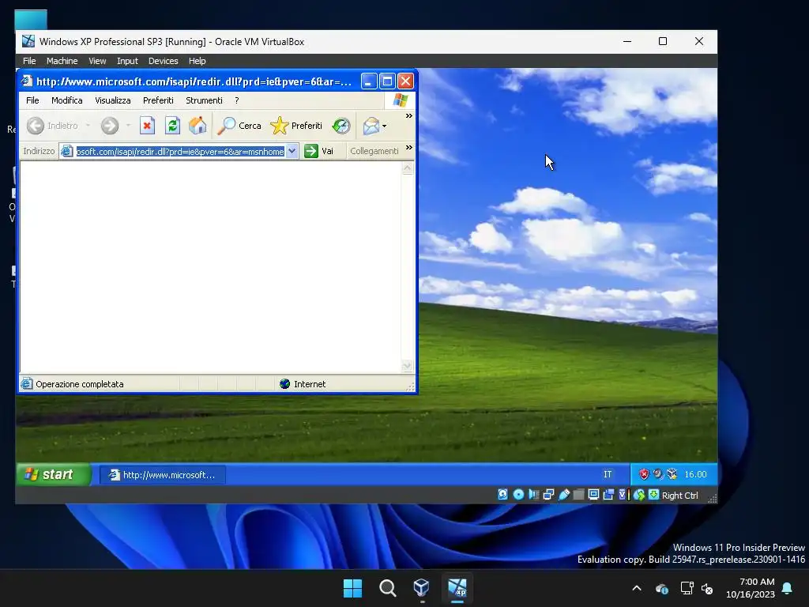Show hidden tray icons chevron

(x=637, y=588)
